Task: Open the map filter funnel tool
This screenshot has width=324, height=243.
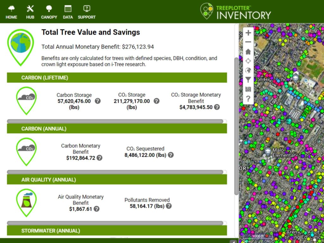Action: [x=248, y=80]
